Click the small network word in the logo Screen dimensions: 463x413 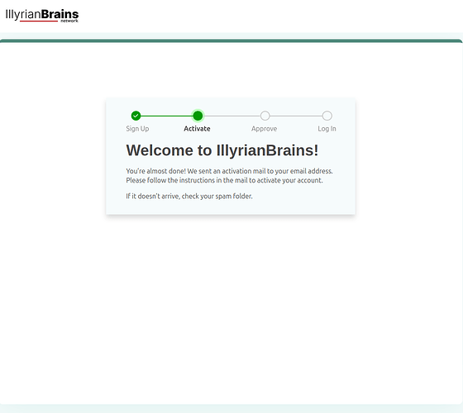pyautogui.click(x=69, y=21)
